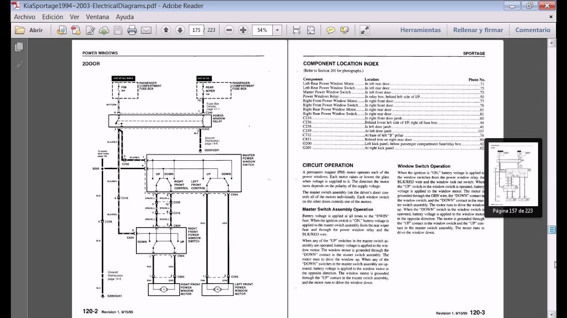Click the MASTER POWER WINDOW SWITCH diagram label

pos(249,160)
